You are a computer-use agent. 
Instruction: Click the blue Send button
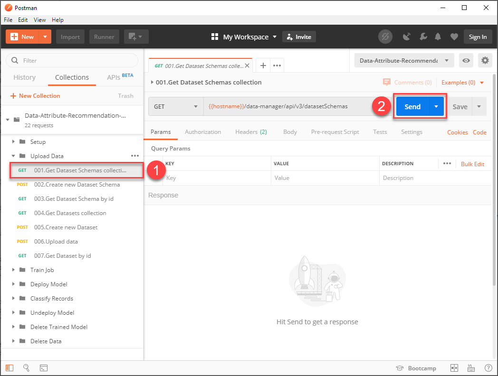coord(412,107)
